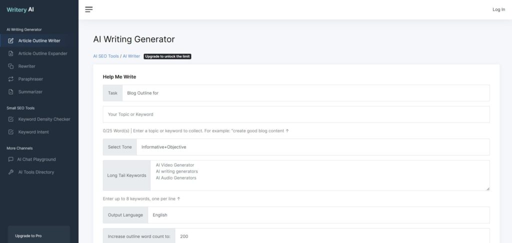Click the Article Outline Expander document icon
Viewport: 512px width, 243px height.
pyautogui.click(x=11, y=53)
